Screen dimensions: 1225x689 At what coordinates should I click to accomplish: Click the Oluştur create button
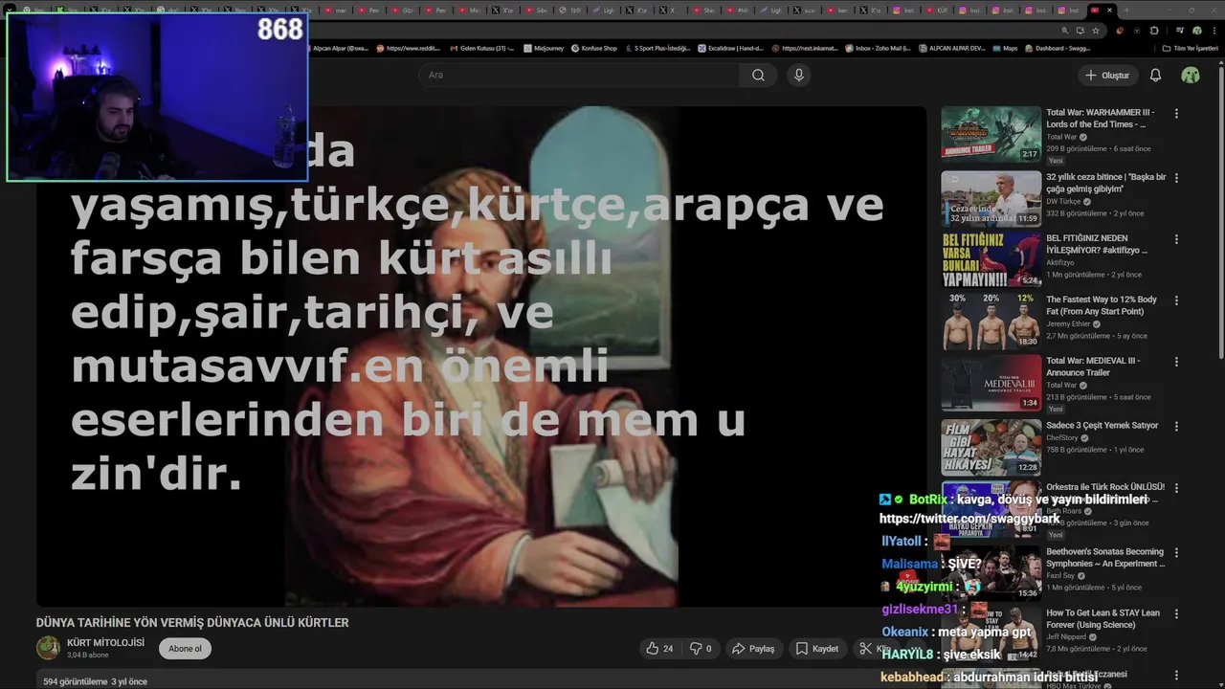tap(1106, 75)
